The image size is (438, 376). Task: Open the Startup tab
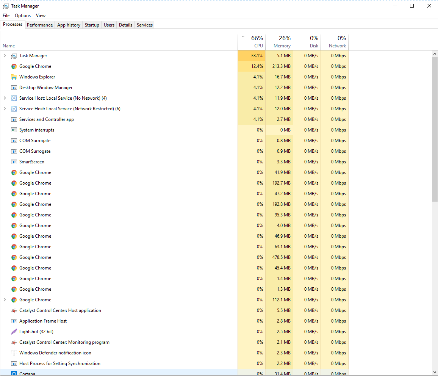point(92,25)
